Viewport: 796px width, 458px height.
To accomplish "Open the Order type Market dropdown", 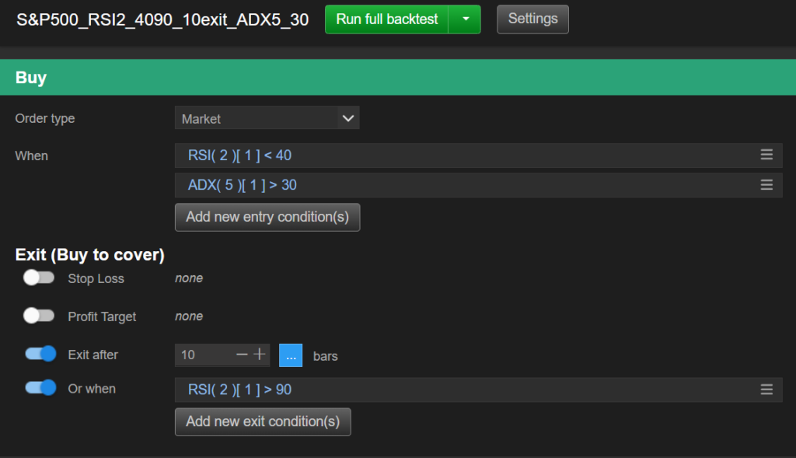I will 267,118.
